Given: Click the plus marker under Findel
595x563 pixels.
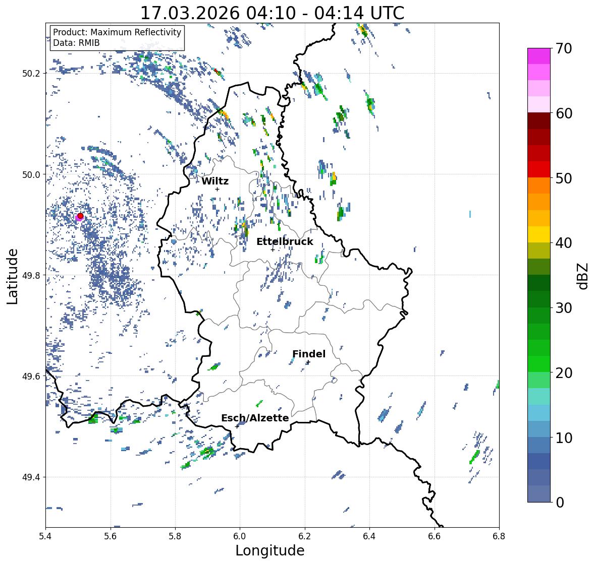Looking at the screenshot, I should 308,362.
